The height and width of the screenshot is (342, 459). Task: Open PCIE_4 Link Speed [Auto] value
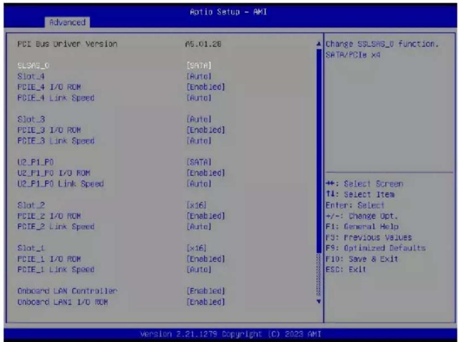coord(199,98)
